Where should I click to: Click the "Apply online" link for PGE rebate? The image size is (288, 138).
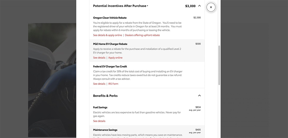click(115, 58)
